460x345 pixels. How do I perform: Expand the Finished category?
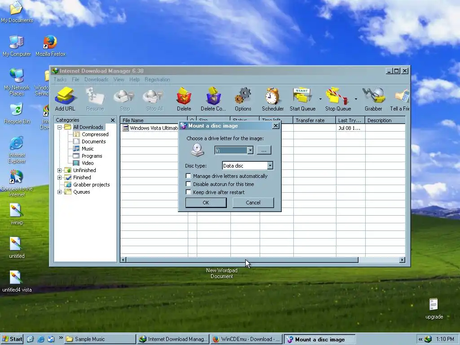60,177
